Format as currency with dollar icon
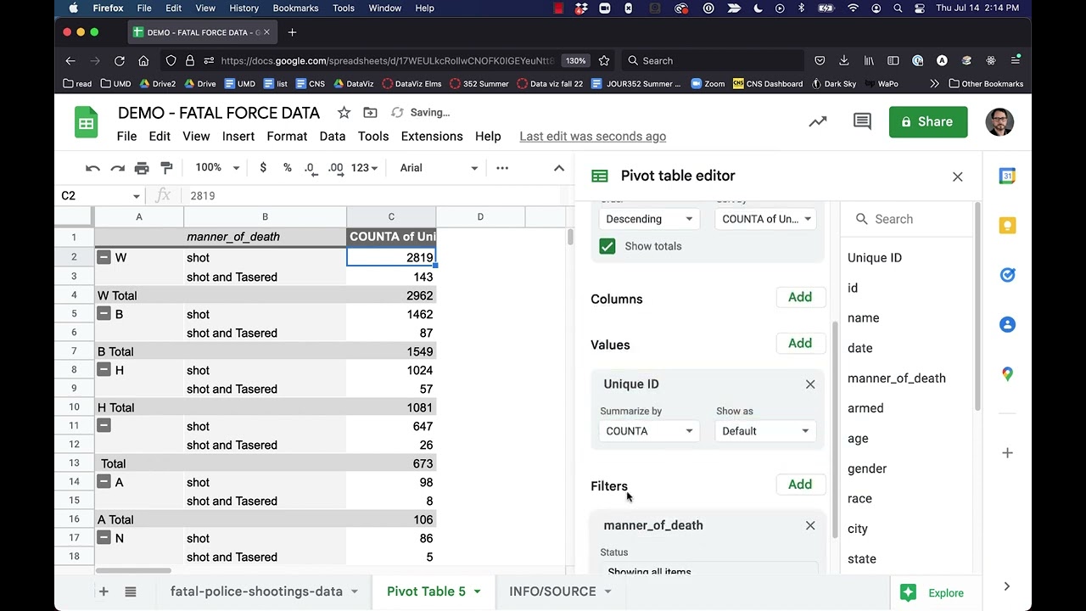Screen dimensions: 1086x611 (263, 168)
